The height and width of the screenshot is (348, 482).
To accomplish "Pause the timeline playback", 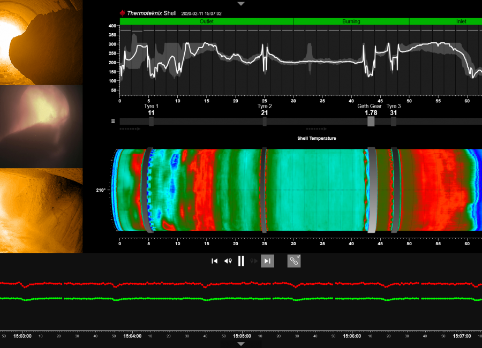I will coord(241,261).
